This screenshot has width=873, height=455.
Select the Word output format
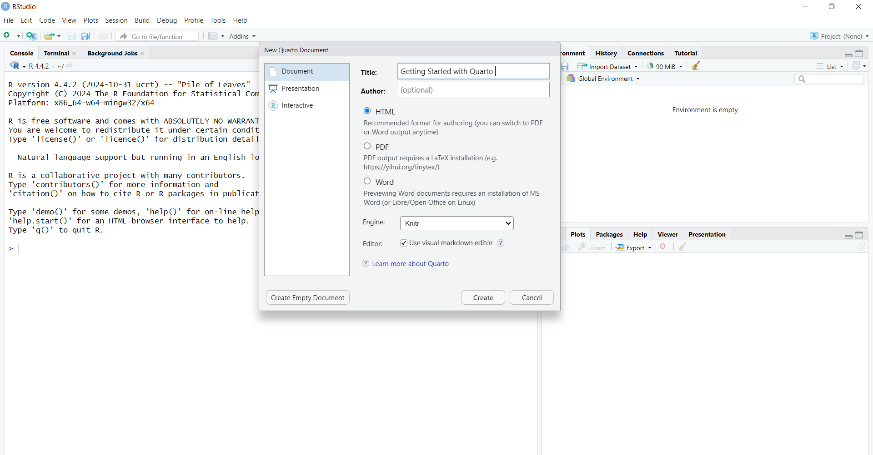(x=367, y=181)
